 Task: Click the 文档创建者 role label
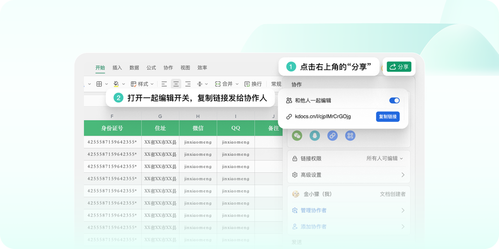click(x=393, y=194)
